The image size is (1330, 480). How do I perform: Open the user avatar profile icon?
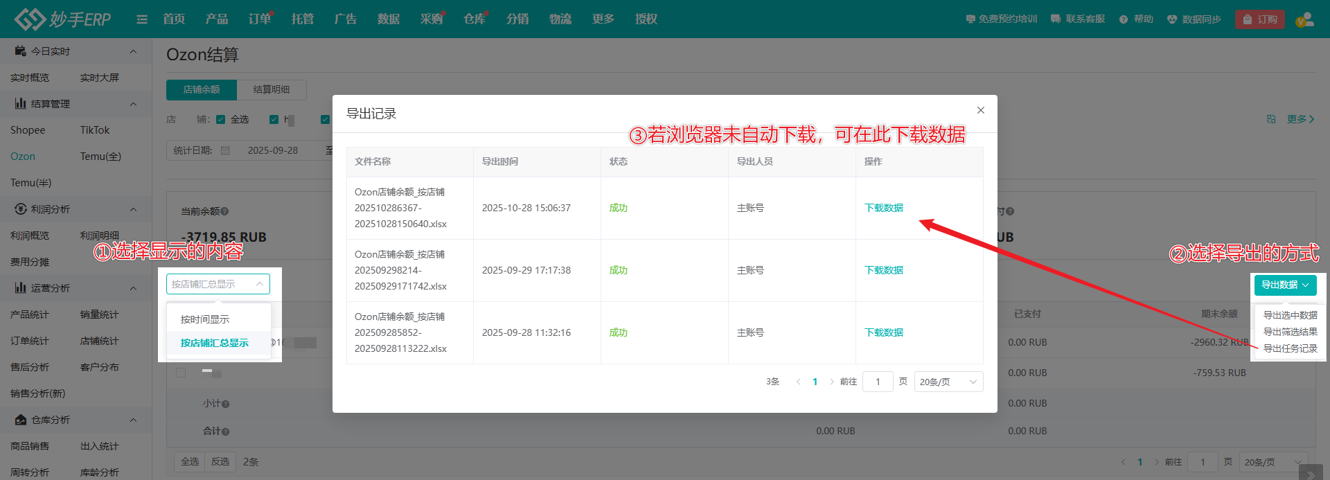coord(1304,19)
